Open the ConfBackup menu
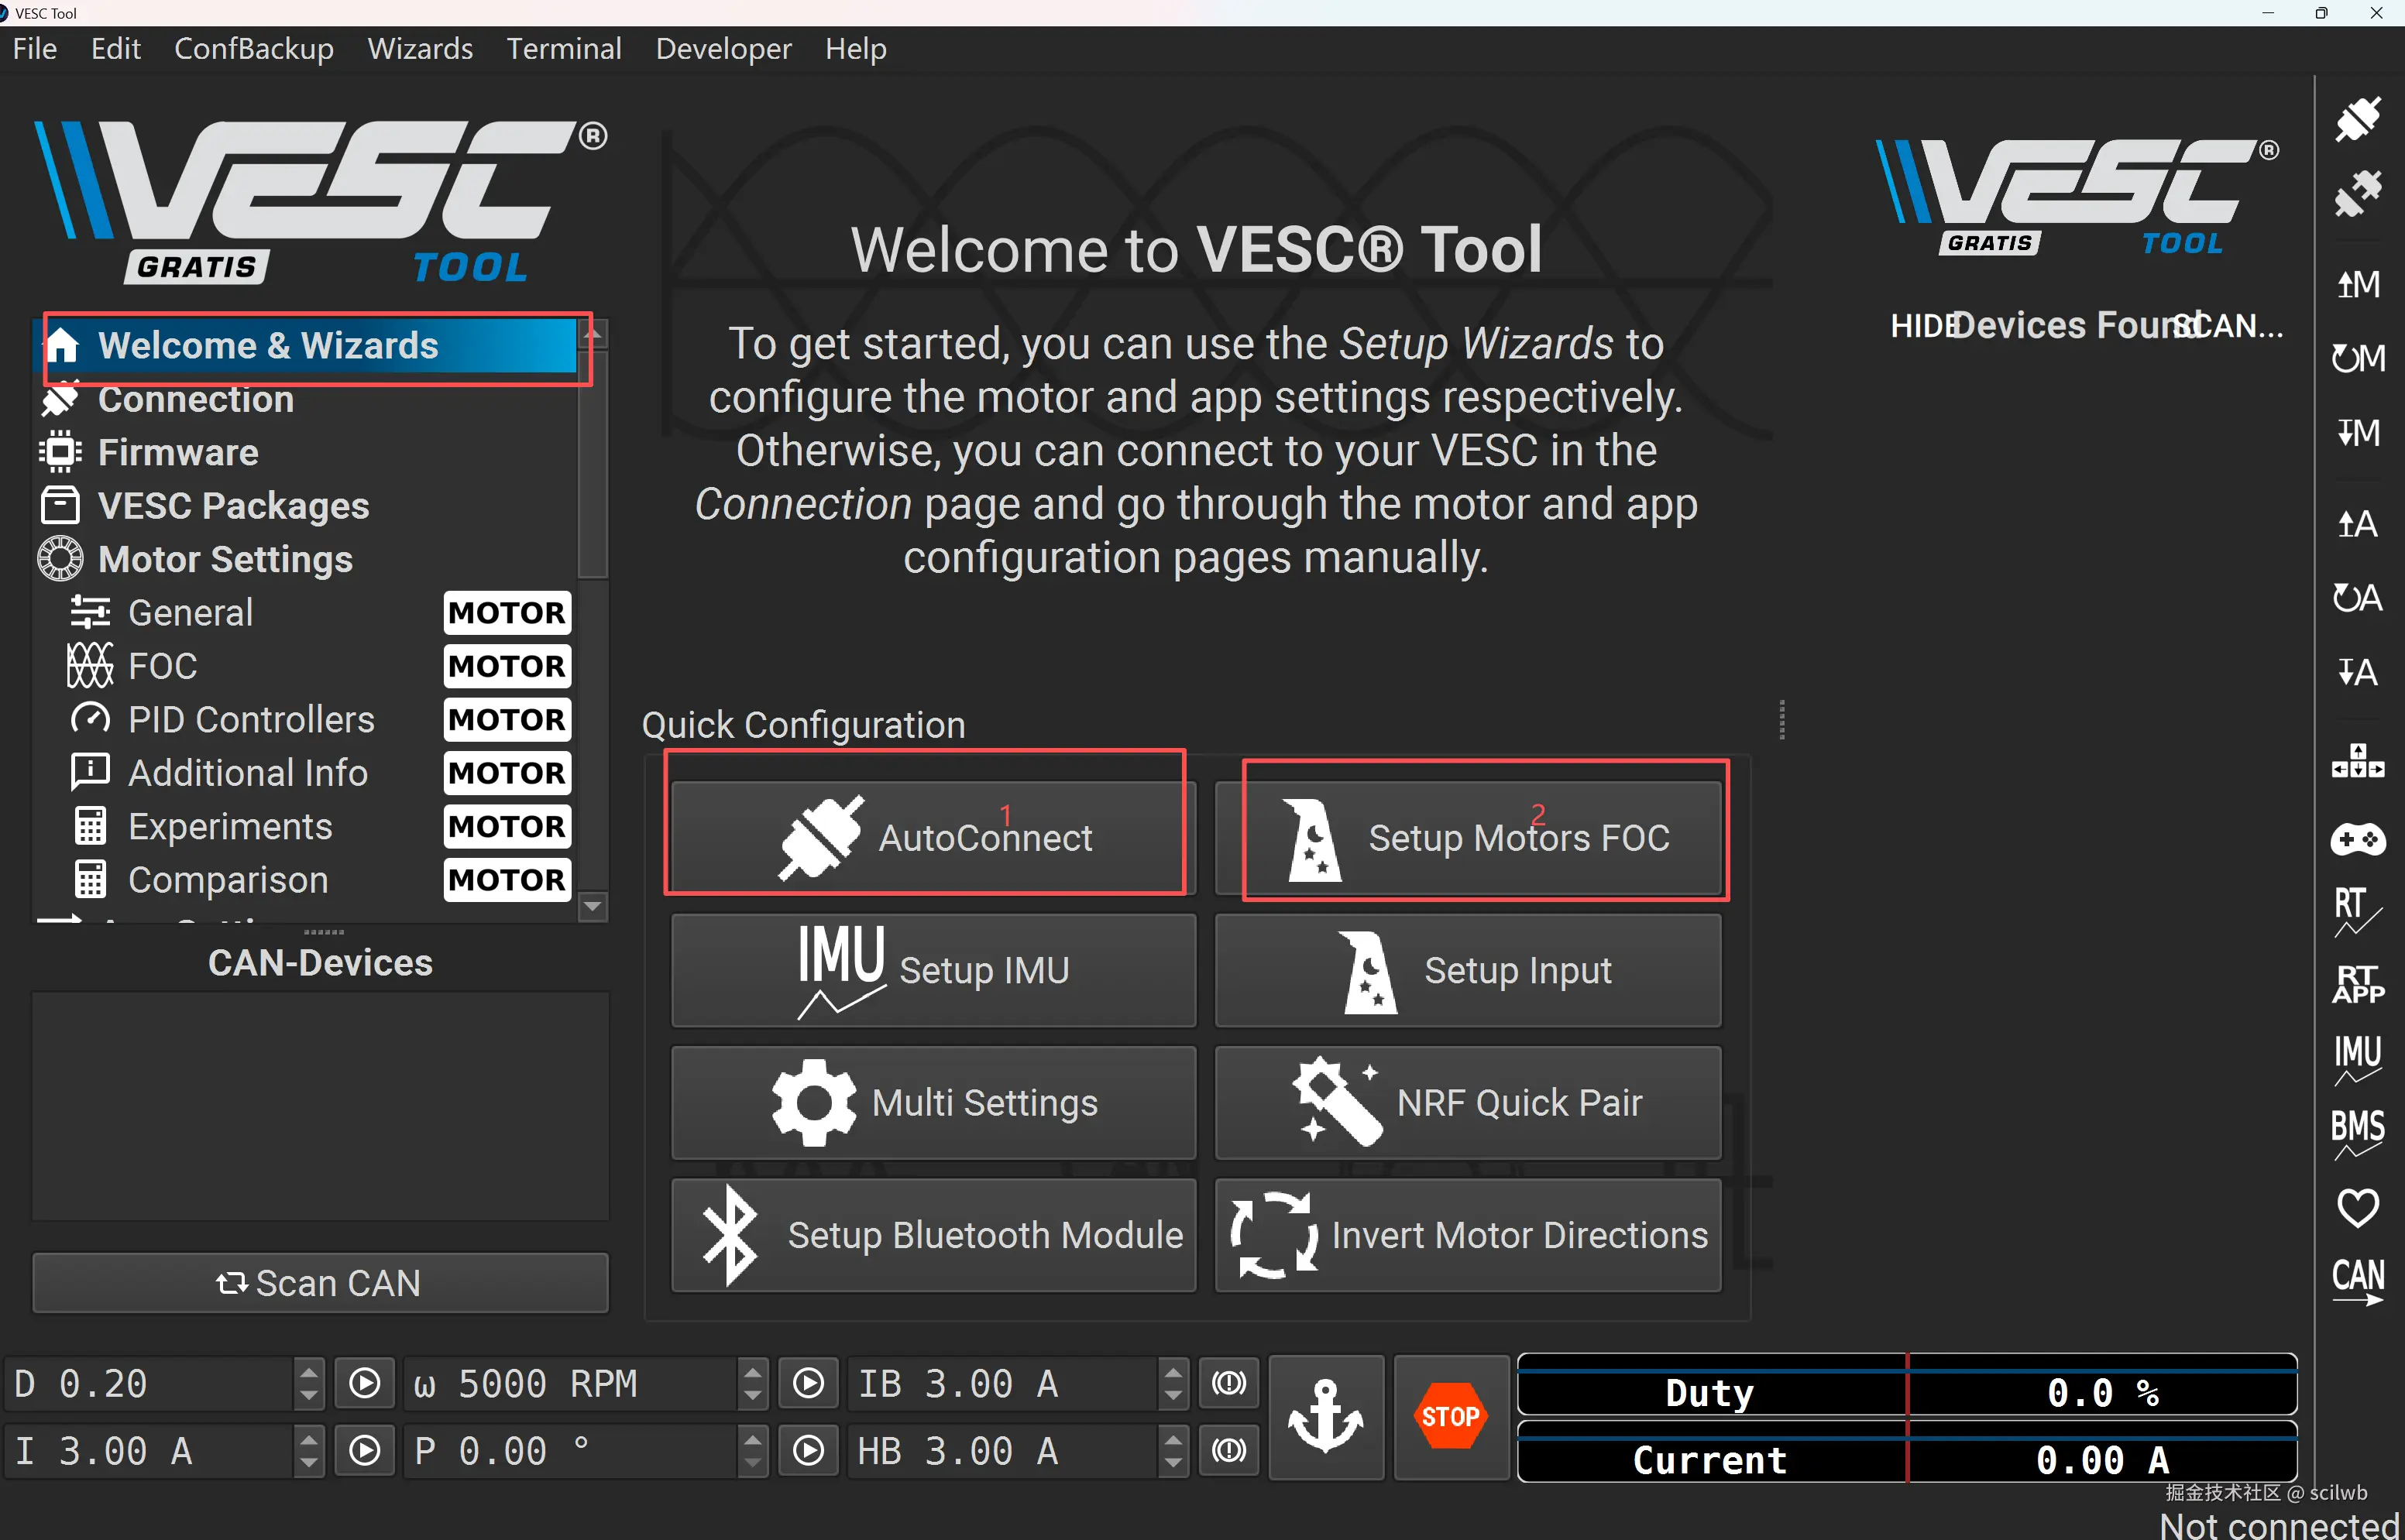Screen dimensions: 2405x1540 click(x=253, y=48)
